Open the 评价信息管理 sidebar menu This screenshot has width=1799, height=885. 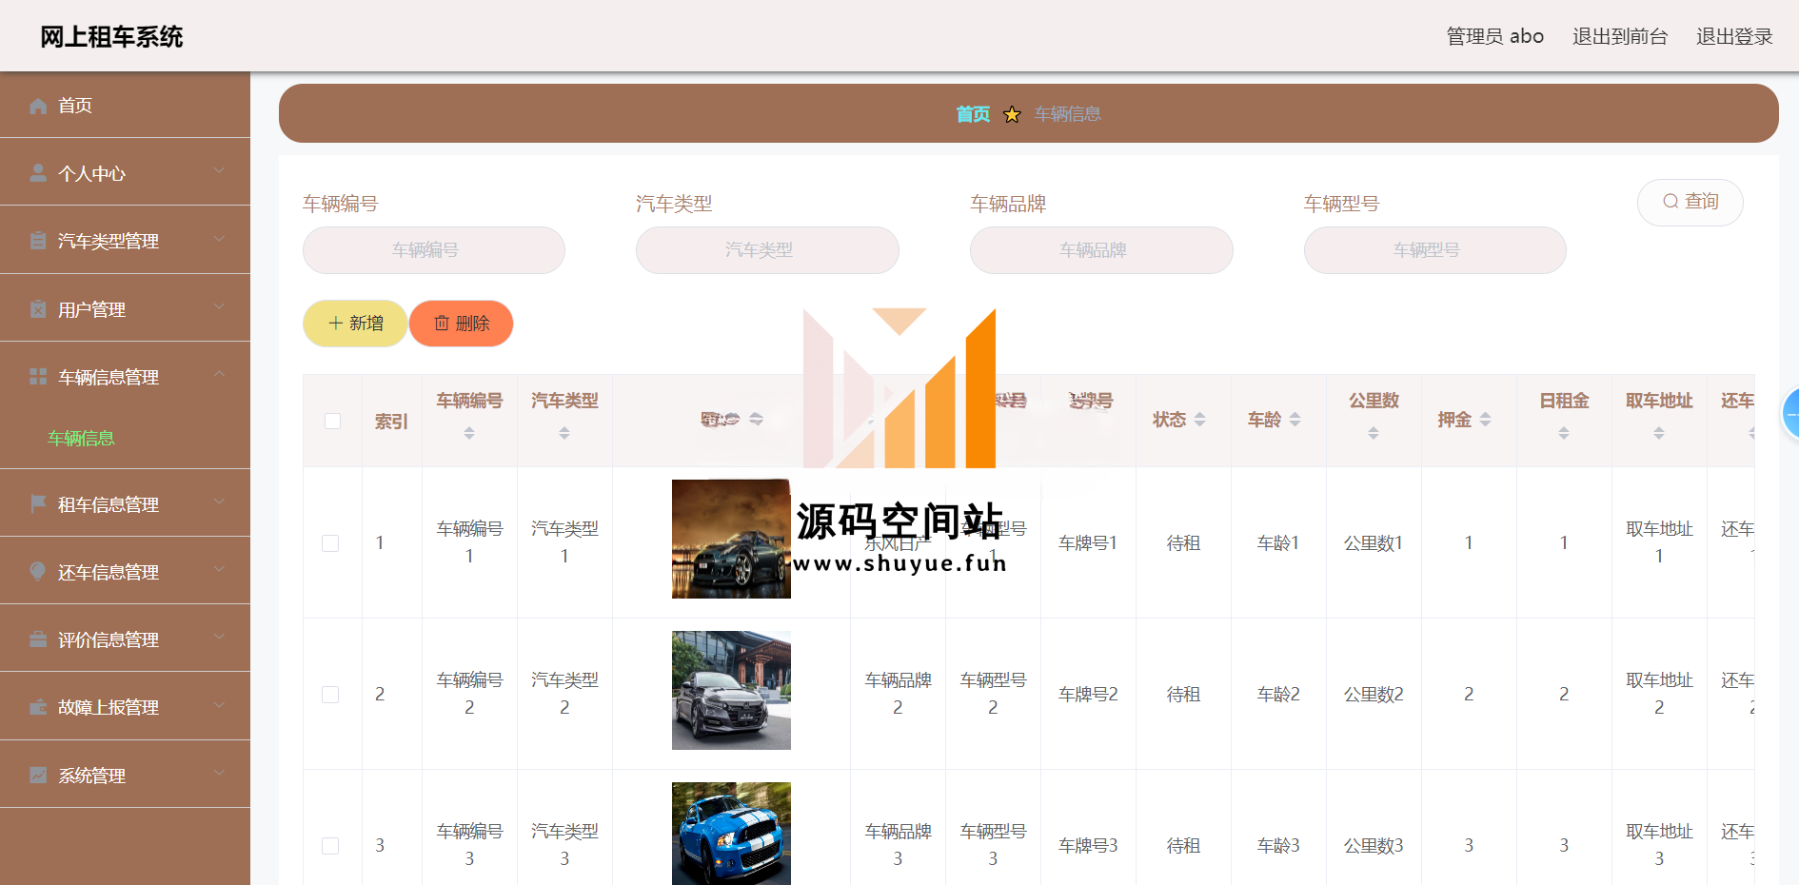(x=125, y=639)
